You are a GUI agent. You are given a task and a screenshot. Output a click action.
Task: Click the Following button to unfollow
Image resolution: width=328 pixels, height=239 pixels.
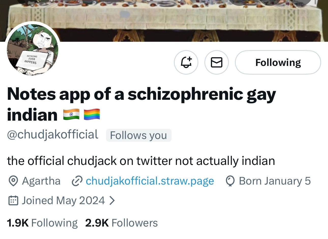[278, 62]
